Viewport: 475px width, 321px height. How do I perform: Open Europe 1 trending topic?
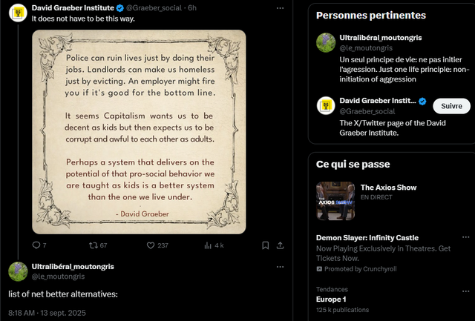pos(332,299)
